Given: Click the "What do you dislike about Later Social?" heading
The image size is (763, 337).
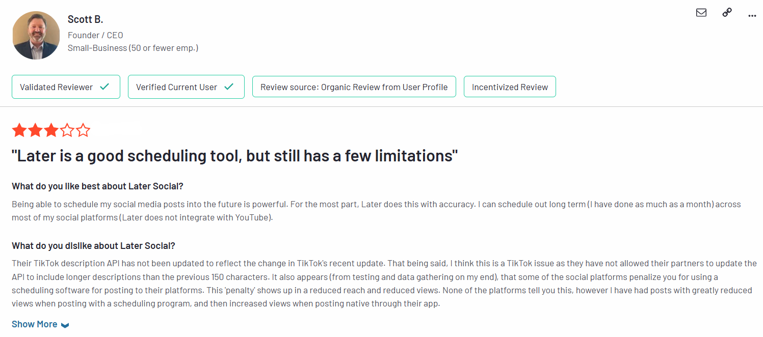Looking at the screenshot, I should (x=93, y=246).
